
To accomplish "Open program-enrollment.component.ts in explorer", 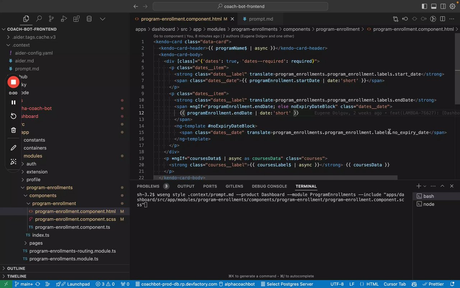I will pos(72,227).
